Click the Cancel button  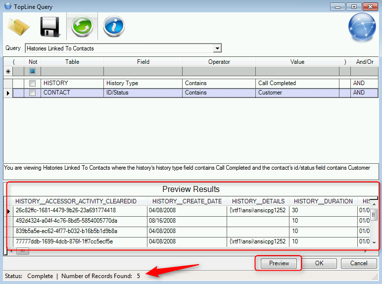(x=359, y=263)
